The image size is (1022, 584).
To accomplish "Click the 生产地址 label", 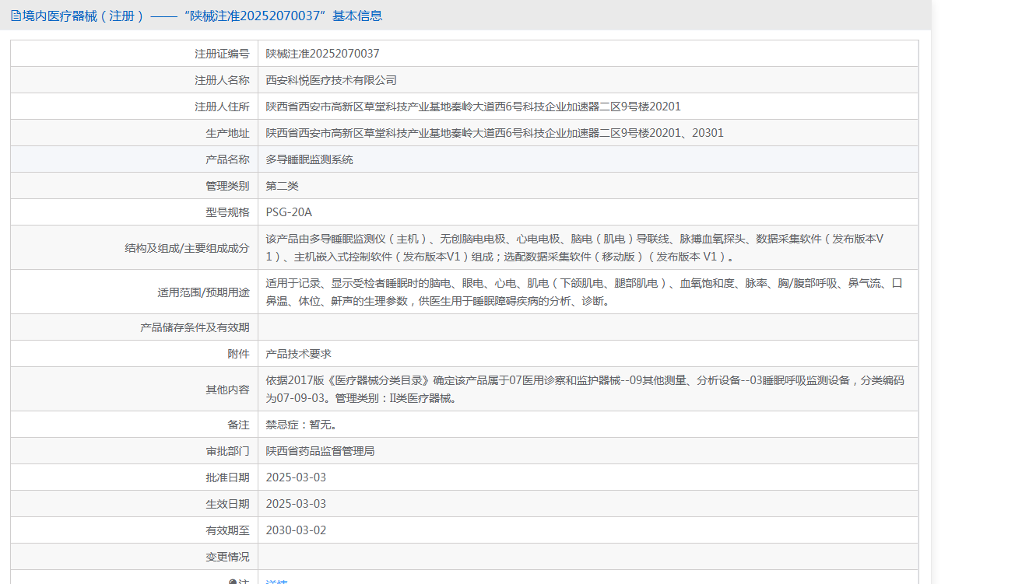I will (x=227, y=133).
